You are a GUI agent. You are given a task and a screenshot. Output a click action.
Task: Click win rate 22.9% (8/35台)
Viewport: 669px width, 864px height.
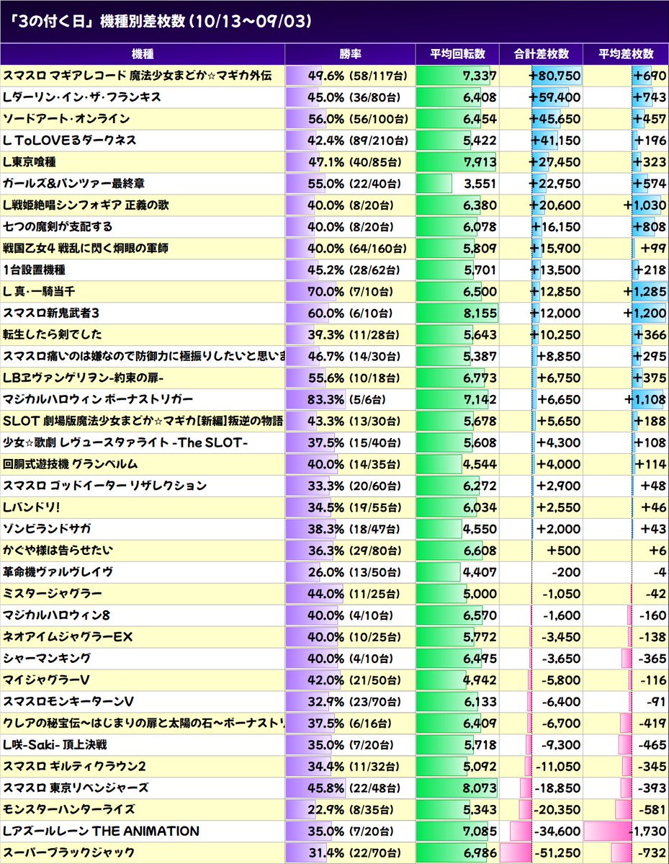pyautogui.click(x=351, y=809)
